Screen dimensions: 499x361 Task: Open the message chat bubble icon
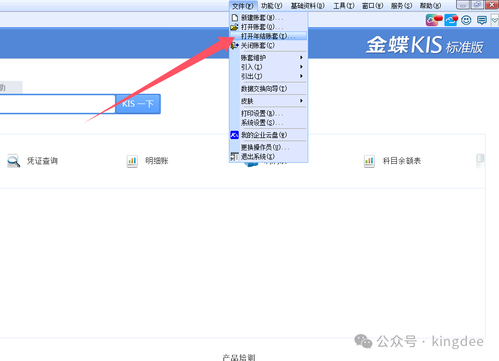[482, 21]
